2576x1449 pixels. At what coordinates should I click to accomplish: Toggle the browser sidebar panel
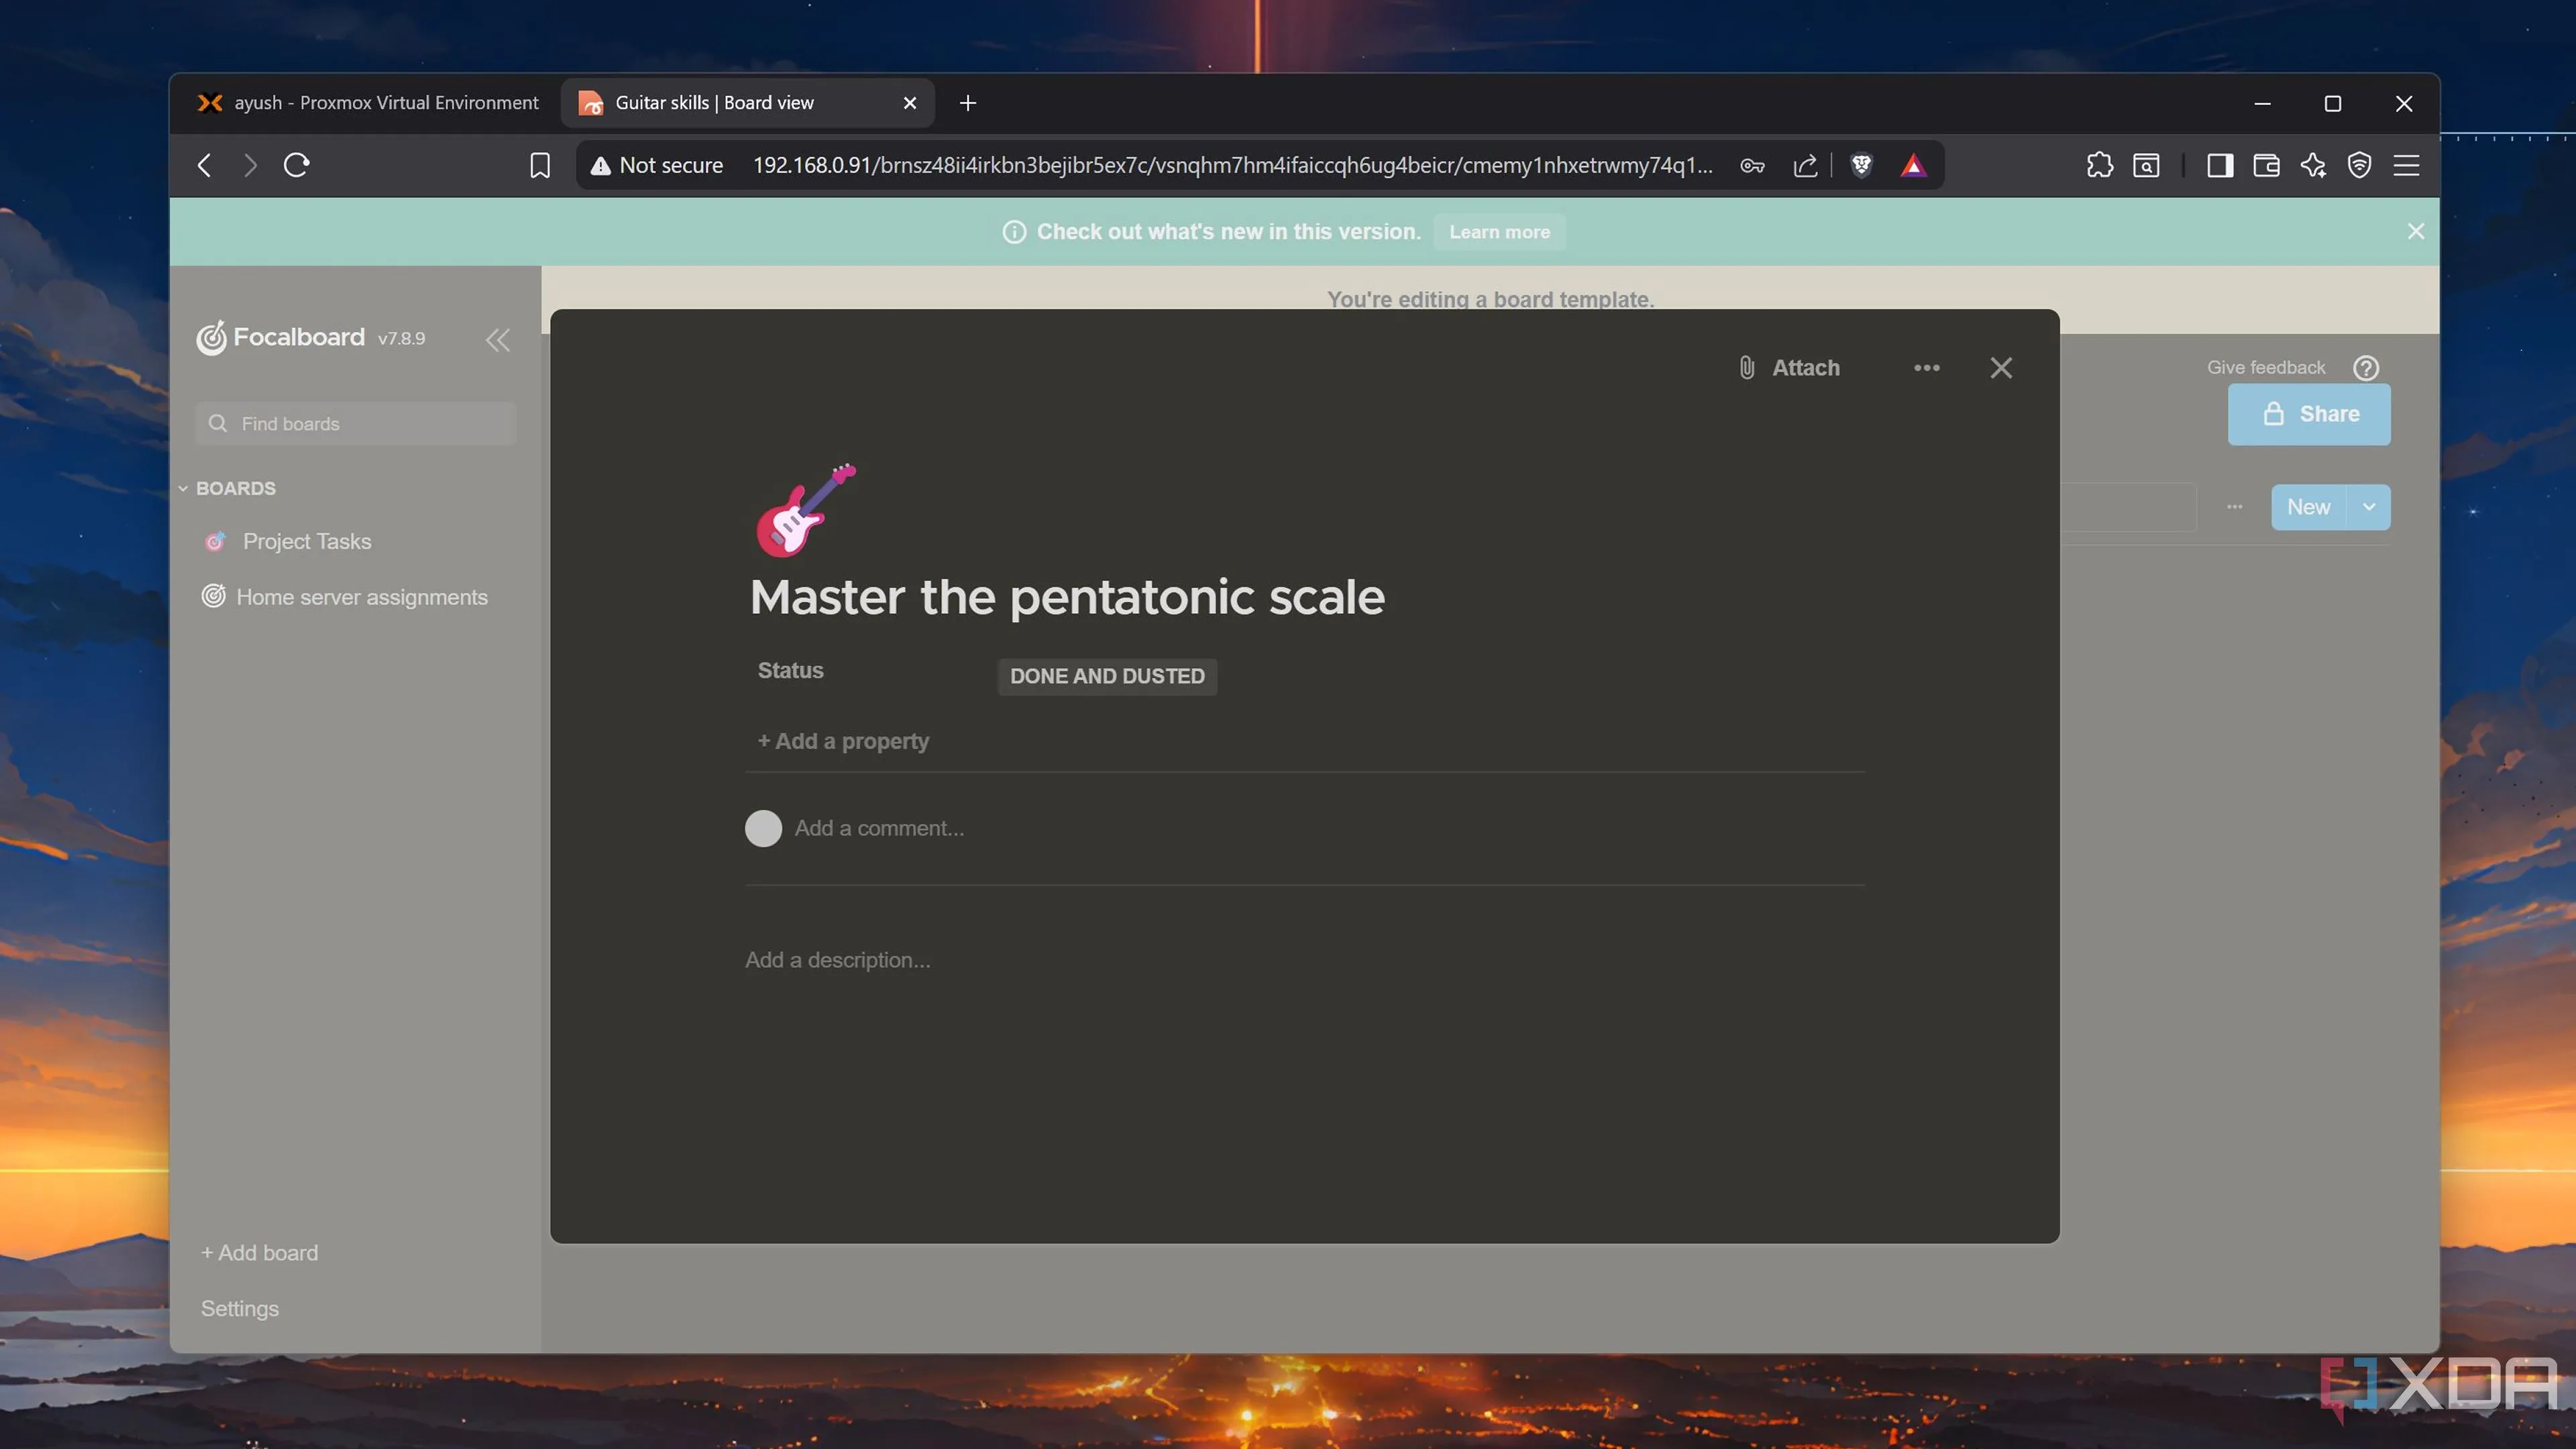click(x=2220, y=165)
